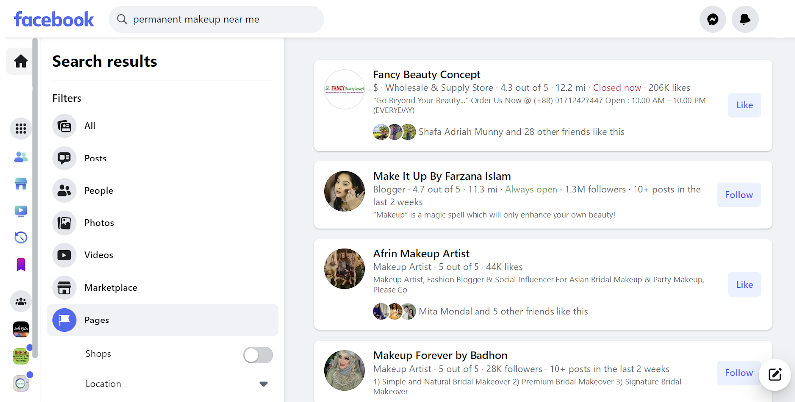Click the All filter icon
This screenshot has width=795, height=402.
tap(64, 126)
